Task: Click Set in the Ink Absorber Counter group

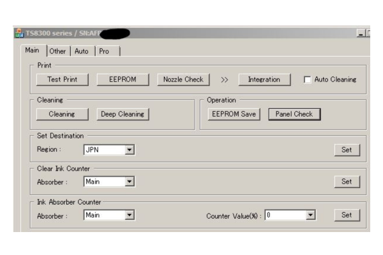Action: coord(347,215)
